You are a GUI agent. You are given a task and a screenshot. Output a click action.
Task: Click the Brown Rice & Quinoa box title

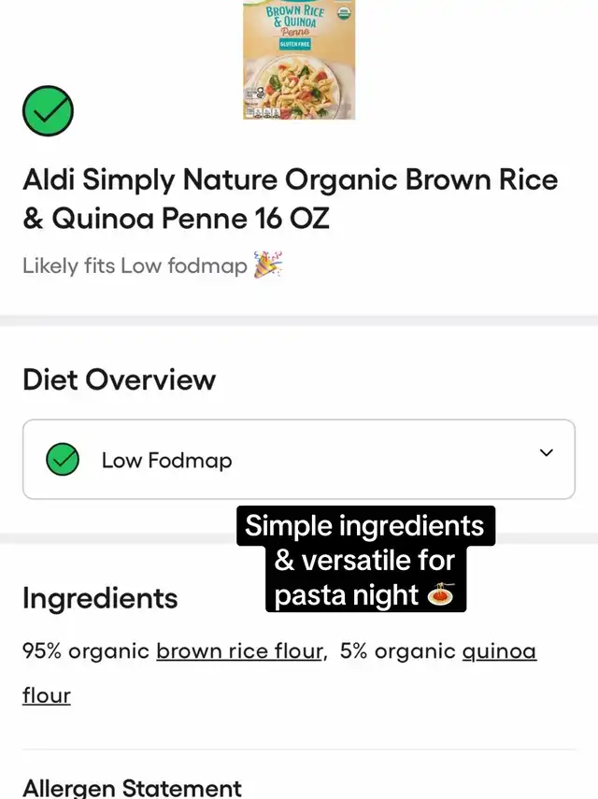pyautogui.click(x=295, y=16)
